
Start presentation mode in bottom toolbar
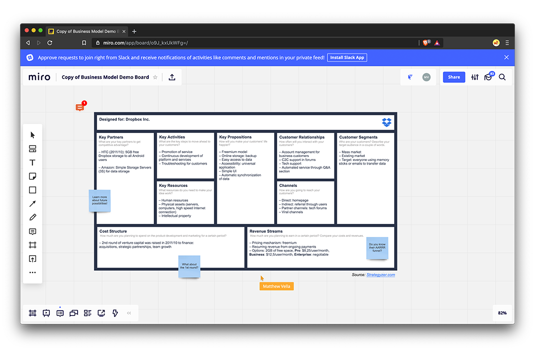46,313
